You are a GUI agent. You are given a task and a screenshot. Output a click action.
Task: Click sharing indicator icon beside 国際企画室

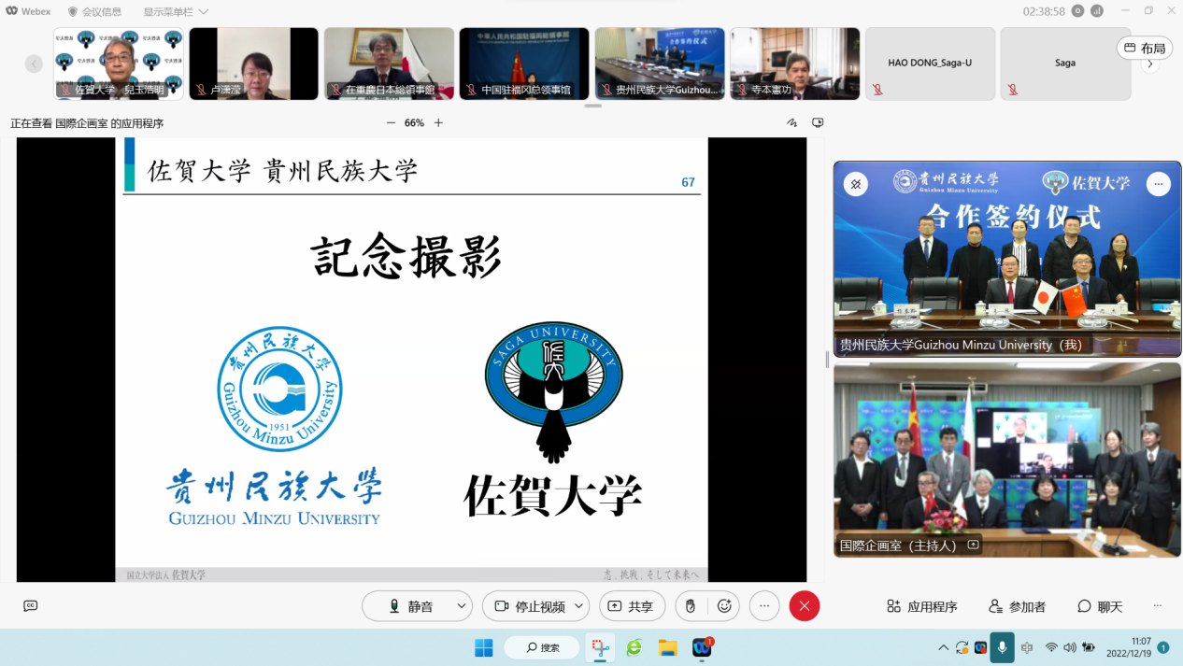tap(973, 545)
